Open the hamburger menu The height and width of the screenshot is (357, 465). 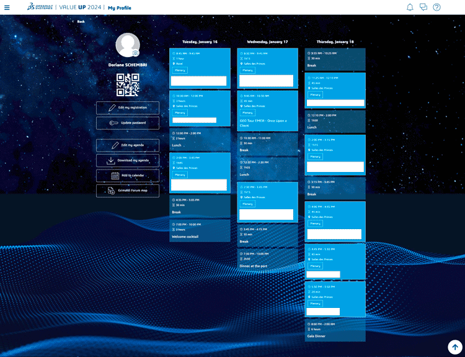click(x=7, y=7)
